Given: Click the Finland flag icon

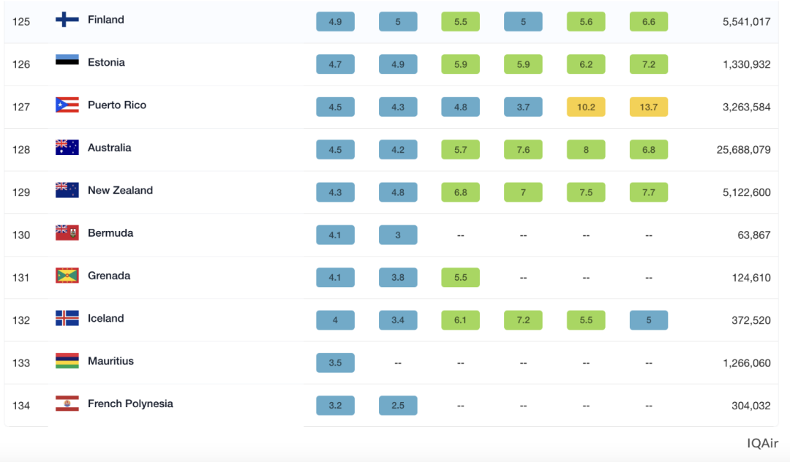Looking at the screenshot, I should (67, 20).
